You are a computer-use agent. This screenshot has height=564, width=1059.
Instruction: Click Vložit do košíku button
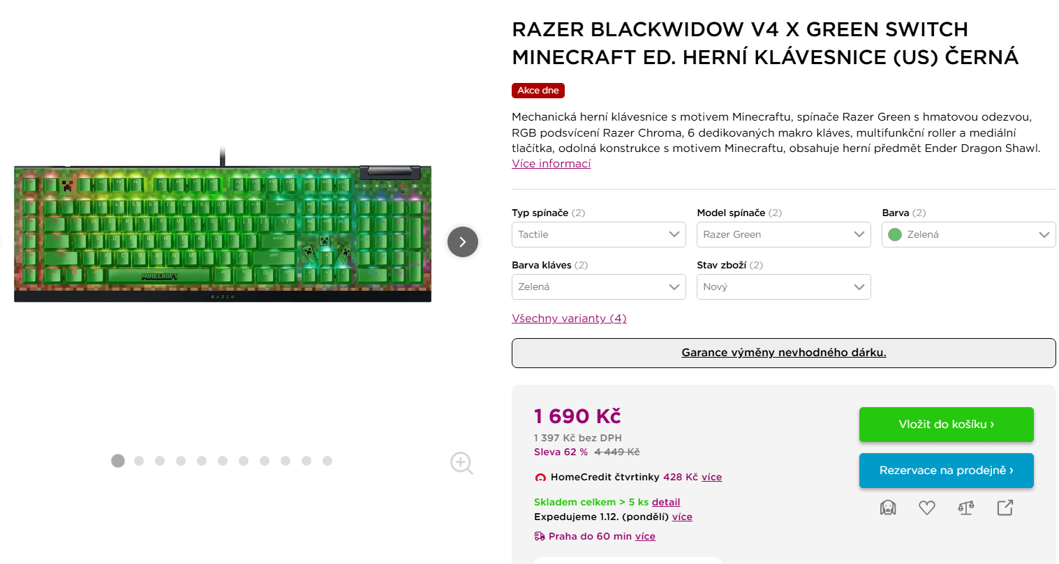point(946,424)
